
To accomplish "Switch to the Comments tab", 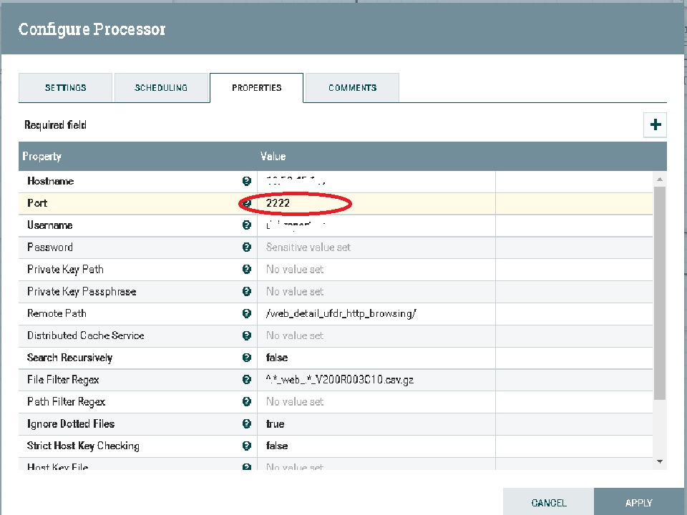I will [x=352, y=87].
